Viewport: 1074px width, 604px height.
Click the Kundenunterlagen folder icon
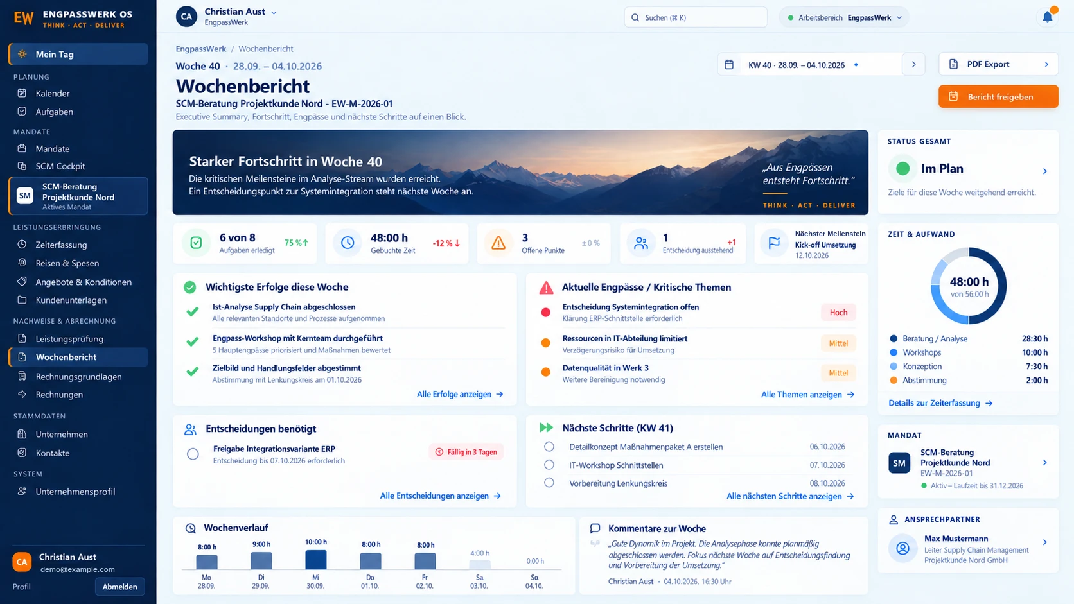point(22,300)
